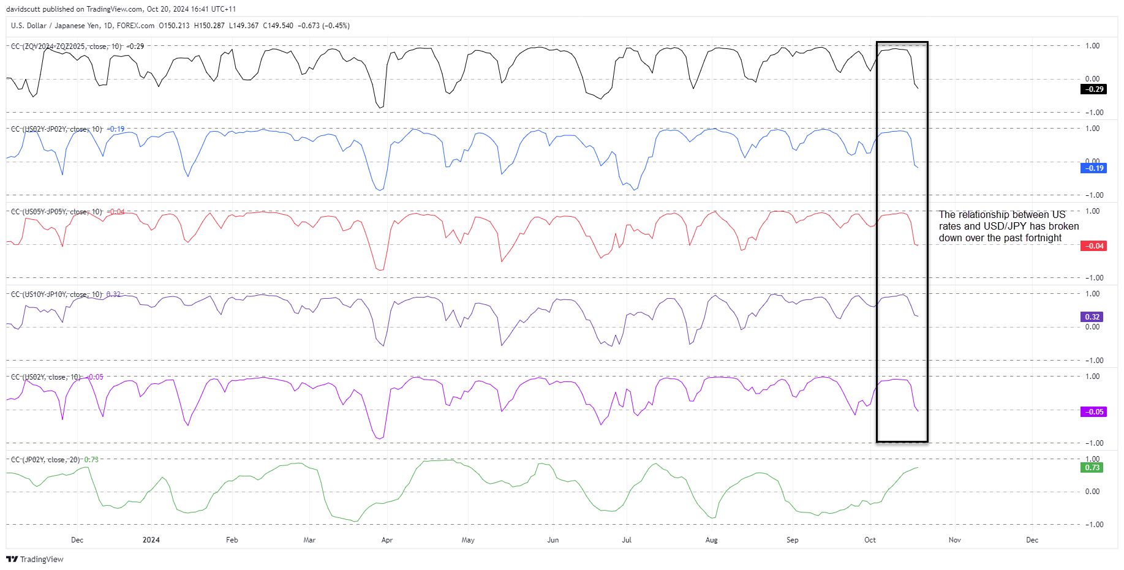
Task: Select the open value O150.213
Action: 174,26
